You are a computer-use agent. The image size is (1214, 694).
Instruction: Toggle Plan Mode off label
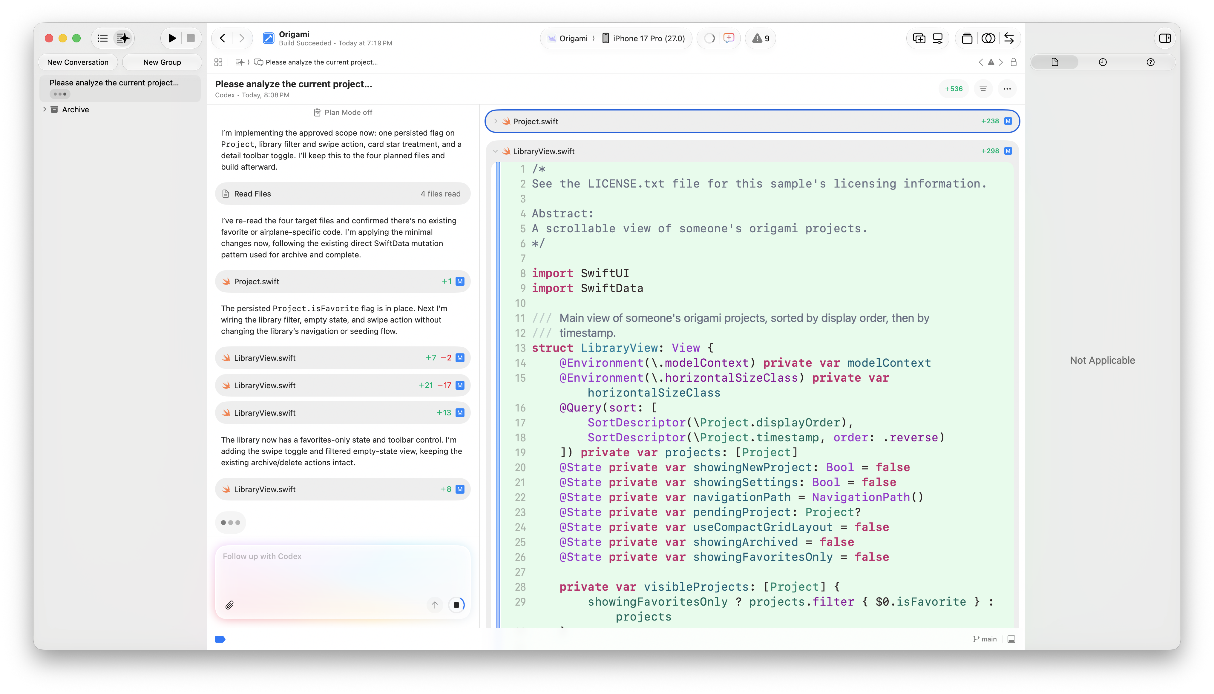pos(343,113)
